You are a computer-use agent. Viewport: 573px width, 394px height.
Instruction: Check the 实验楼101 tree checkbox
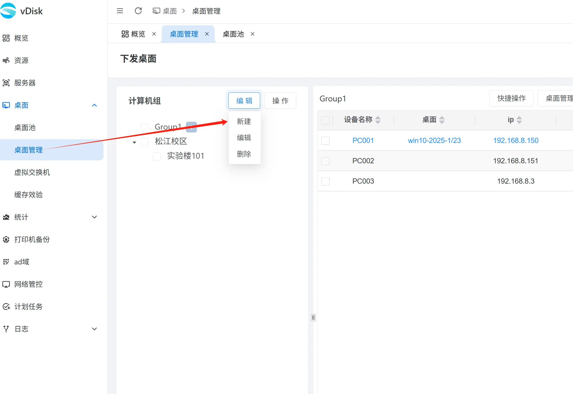click(x=157, y=156)
